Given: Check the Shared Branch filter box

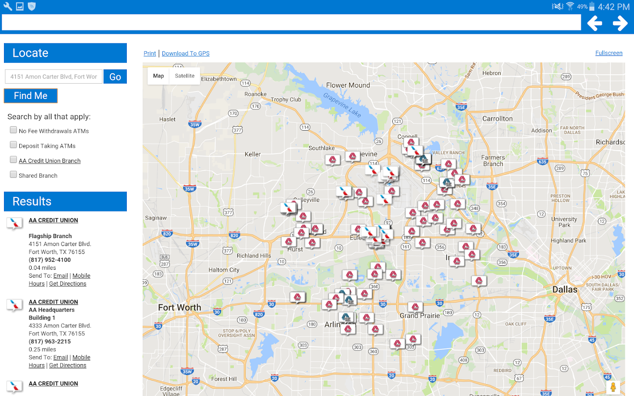Looking at the screenshot, I should pyautogui.click(x=13, y=175).
